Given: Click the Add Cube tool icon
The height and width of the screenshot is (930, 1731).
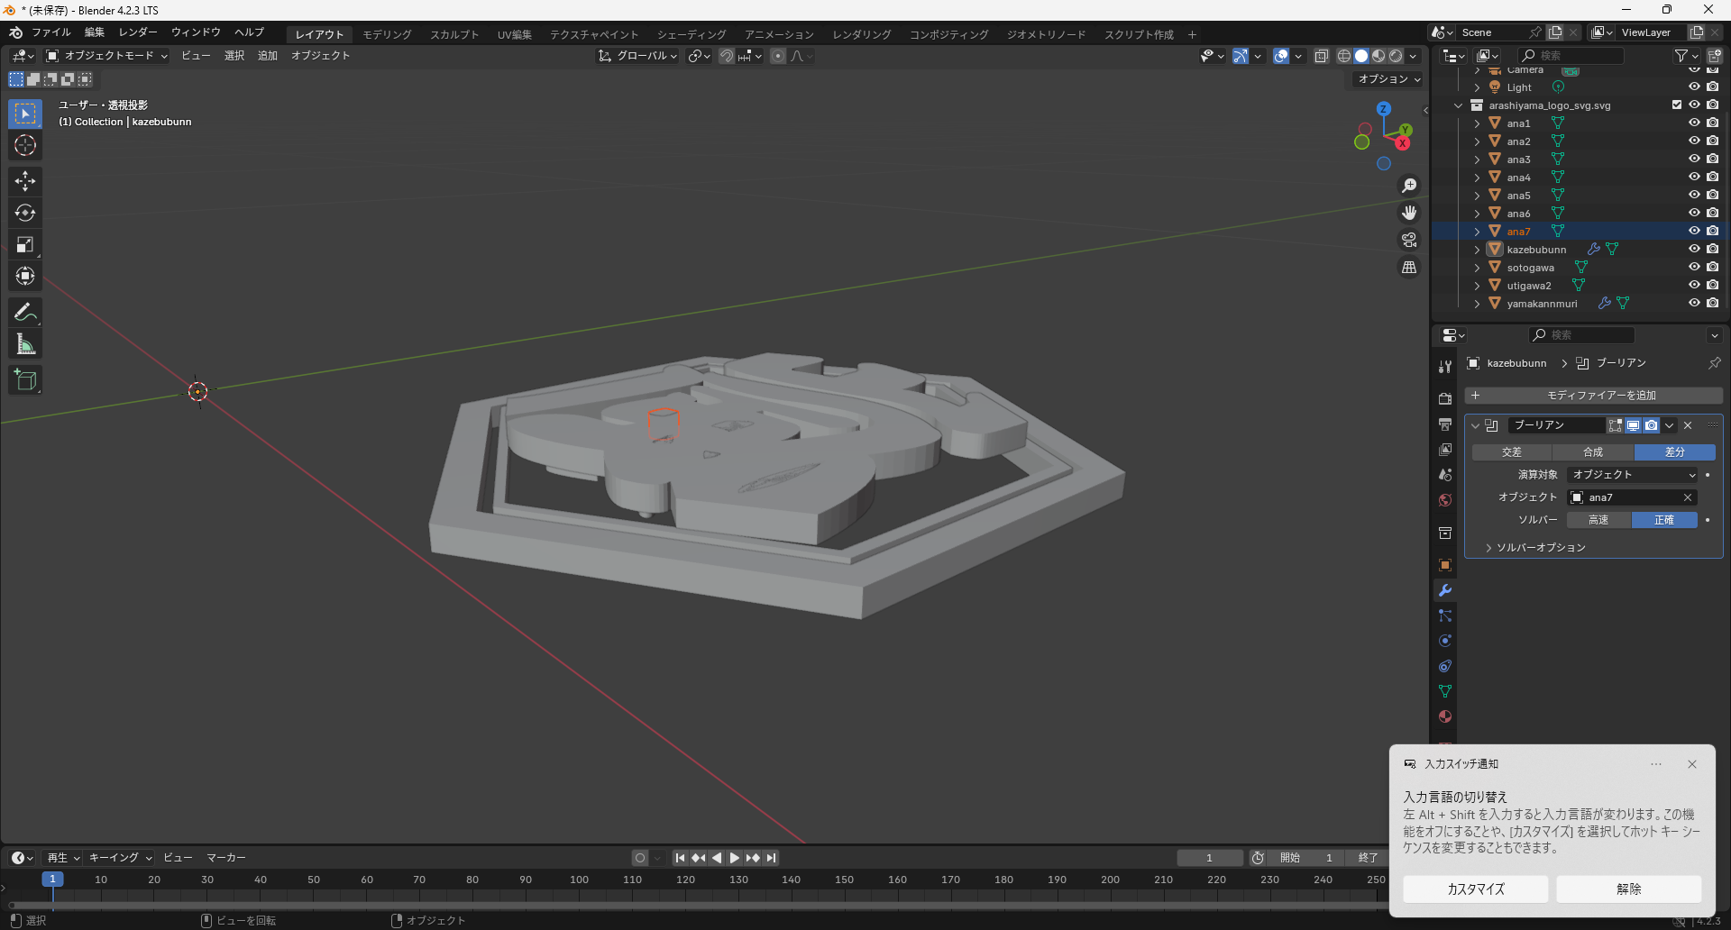Looking at the screenshot, I should (25, 380).
